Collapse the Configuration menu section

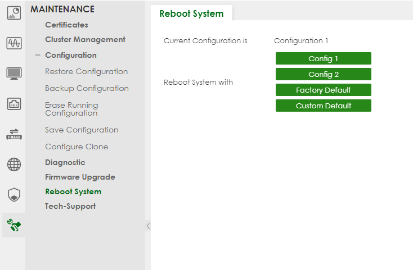(38, 56)
